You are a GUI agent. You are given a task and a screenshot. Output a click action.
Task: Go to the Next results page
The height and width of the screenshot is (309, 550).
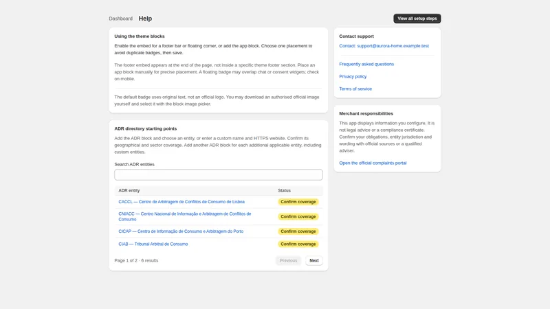click(314, 261)
